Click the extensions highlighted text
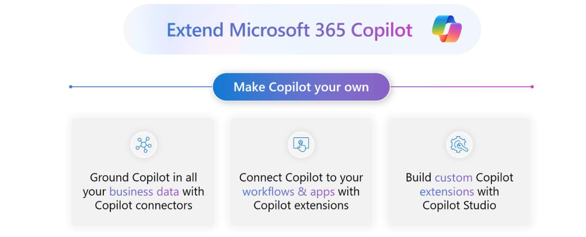Viewport: 586px width, 237px height. coord(447,192)
